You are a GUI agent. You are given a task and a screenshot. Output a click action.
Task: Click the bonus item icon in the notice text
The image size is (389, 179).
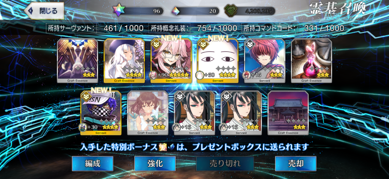[161, 147]
